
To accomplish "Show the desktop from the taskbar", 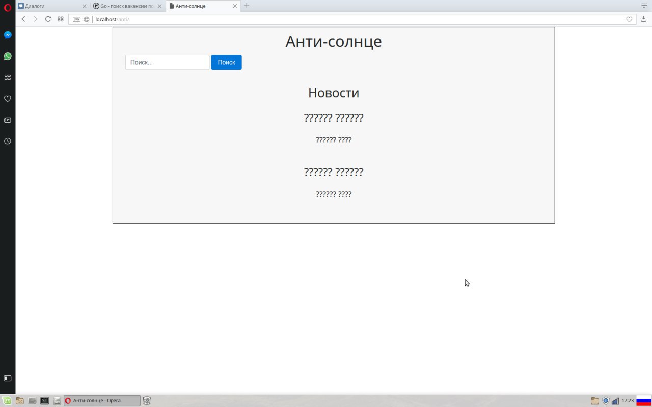I will (x=32, y=401).
